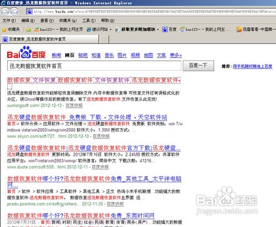
Task: Open the 用手机随时随地上百度 link
Action: tap(253, 66)
